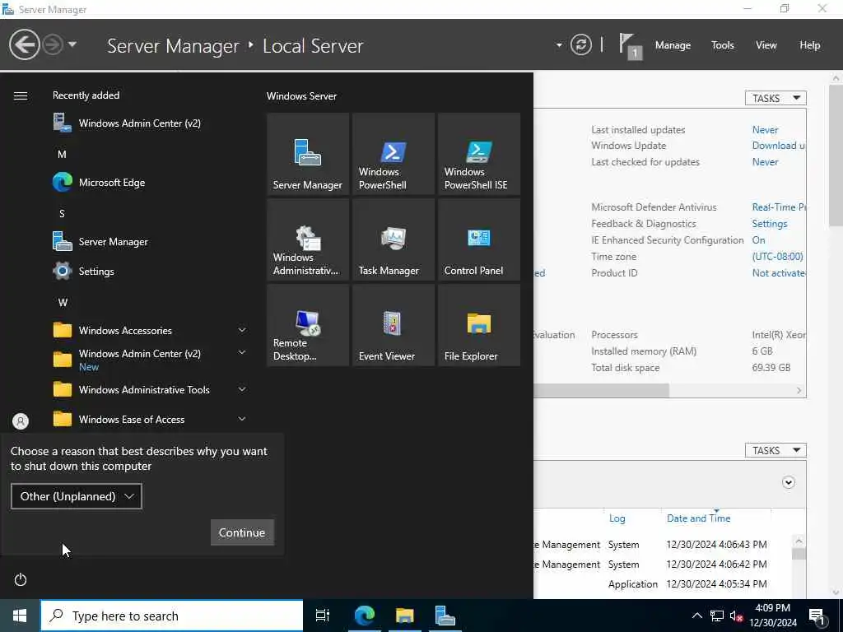Launch the Task Manager tile

tap(394, 239)
